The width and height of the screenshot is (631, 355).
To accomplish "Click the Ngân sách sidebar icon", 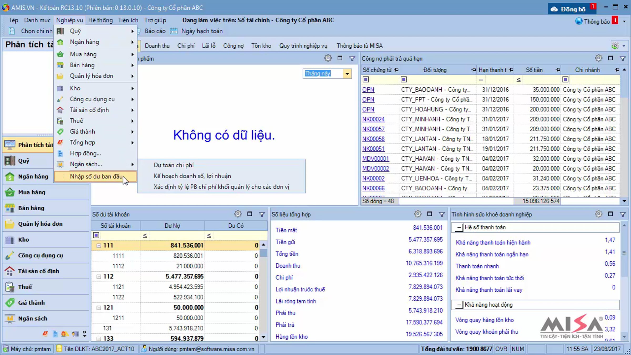I will coord(10,318).
